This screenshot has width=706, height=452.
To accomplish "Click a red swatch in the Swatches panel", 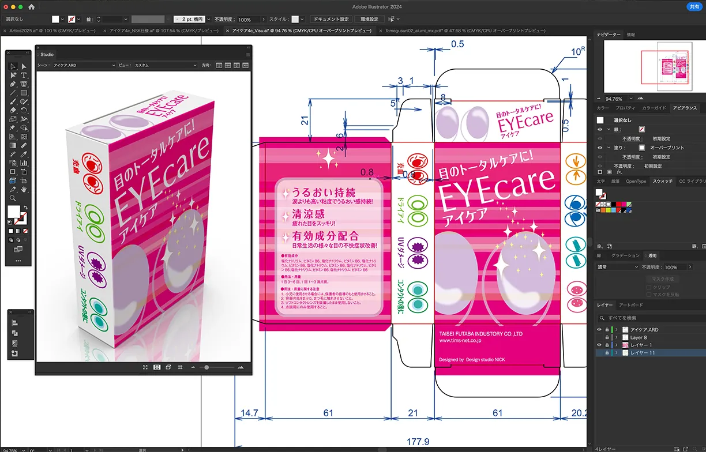I will [618, 204].
